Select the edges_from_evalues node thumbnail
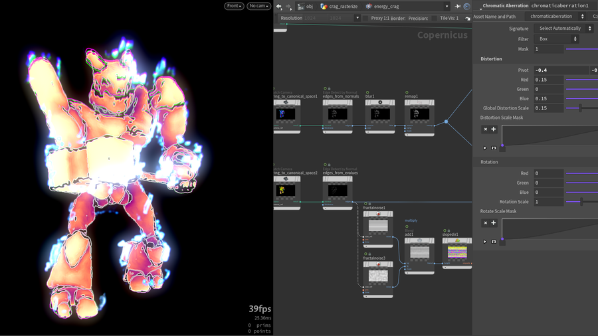 (338, 190)
